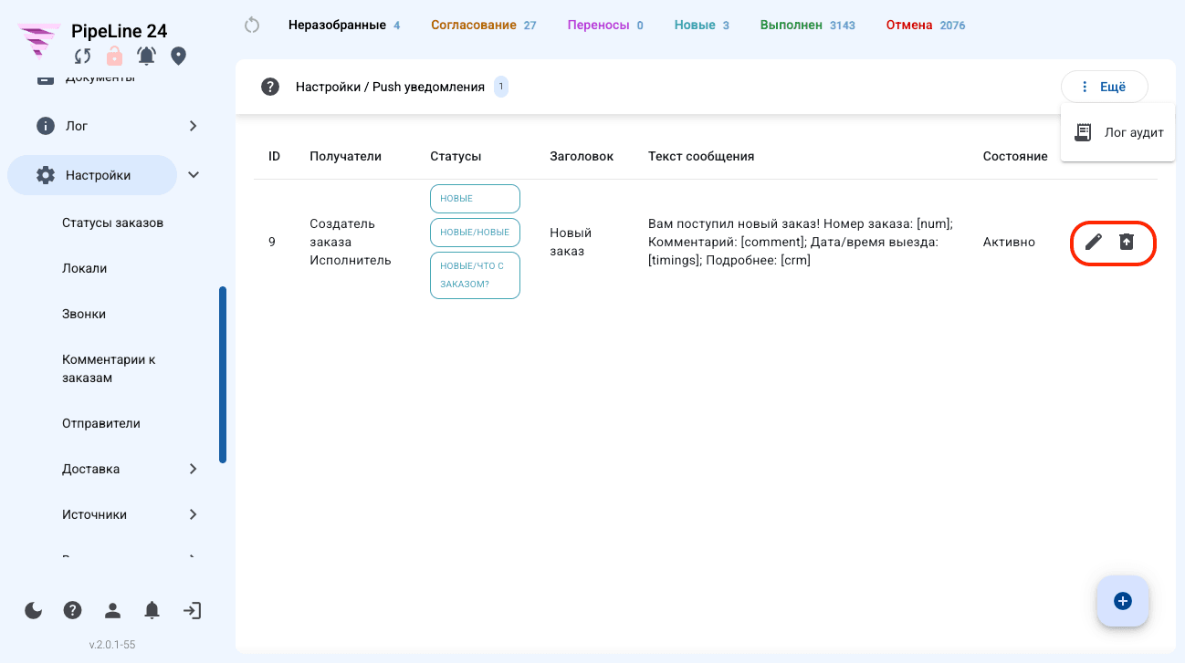Click the info icon beside Лог
This screenshot has height=663, width=1185.
[x=46, y=126]
